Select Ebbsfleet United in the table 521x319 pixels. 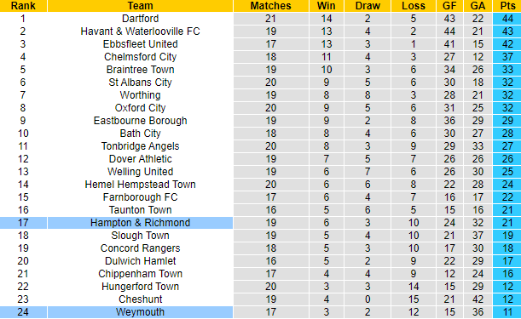140,44
